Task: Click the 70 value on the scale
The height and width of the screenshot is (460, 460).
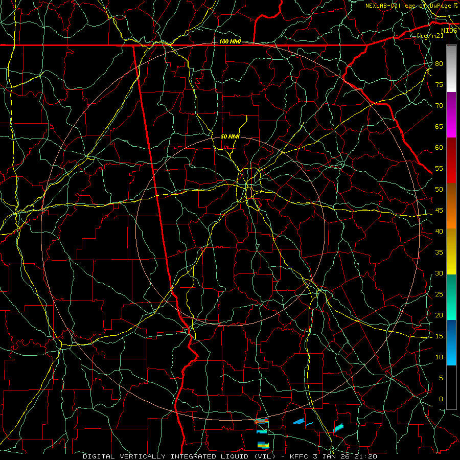Action: (x=439, y=106)
